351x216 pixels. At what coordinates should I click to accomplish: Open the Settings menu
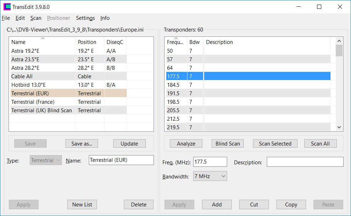pyautogui.click(x=85, y=18)
